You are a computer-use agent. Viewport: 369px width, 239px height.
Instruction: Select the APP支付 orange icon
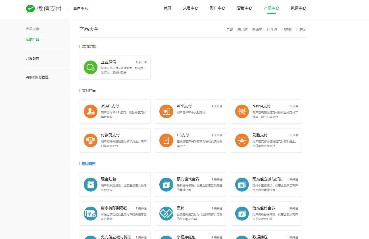tap(166, 111)
